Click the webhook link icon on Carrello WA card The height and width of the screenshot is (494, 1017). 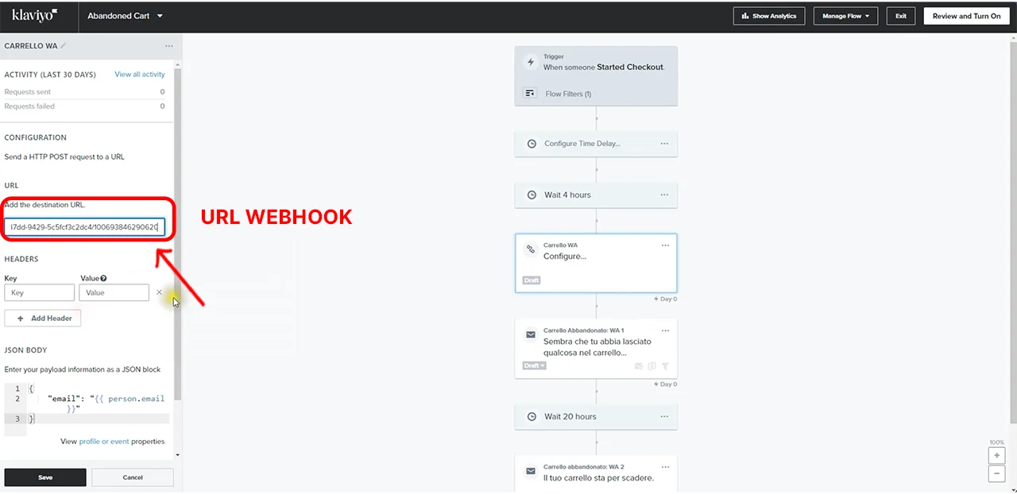pyautogui.click(x=531, y=249)
